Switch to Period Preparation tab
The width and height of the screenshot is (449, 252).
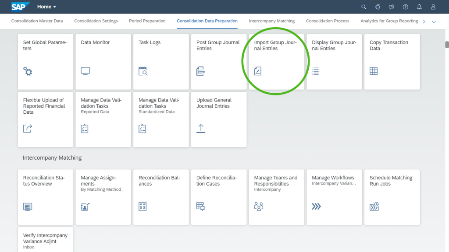point(147,21)
